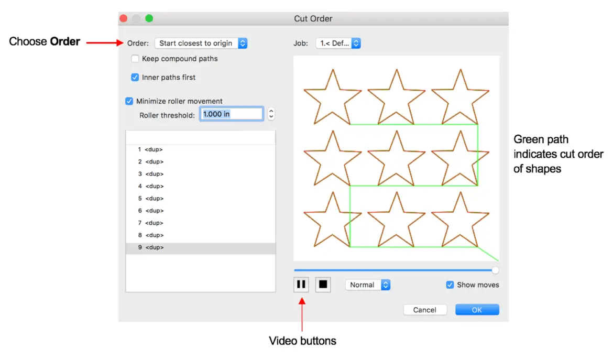This screenshot has width=613, height=359.
Task: Click the red close window button
Action: click(x=124, y=18)
